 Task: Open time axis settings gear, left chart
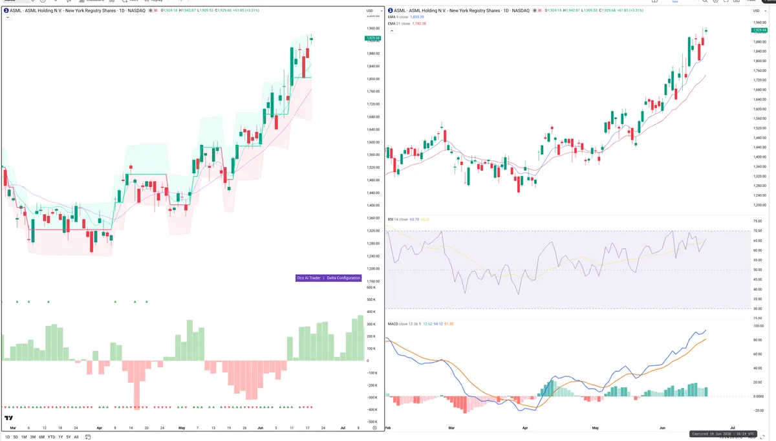[374, 427]
